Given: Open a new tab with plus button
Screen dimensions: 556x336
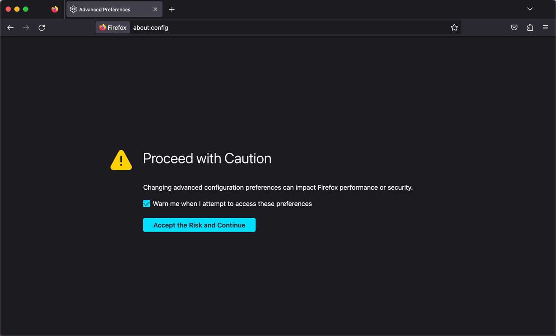Looking at the screenshot, I should pyautogui.click(x=172, y=9).
